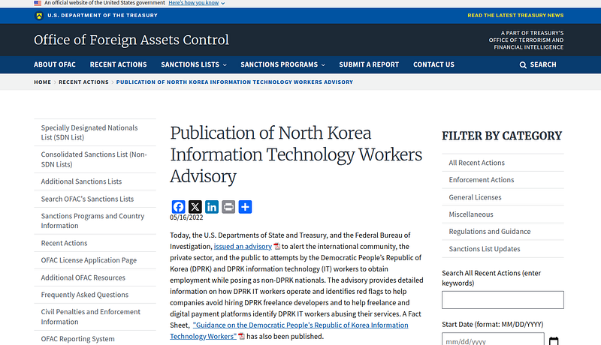The image size is (601, 345).
Task: Select Submit a Report menu item
Action: (369, 64)
